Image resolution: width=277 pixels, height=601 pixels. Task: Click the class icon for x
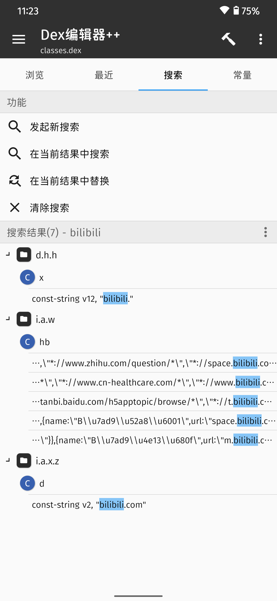pos(27,277)
